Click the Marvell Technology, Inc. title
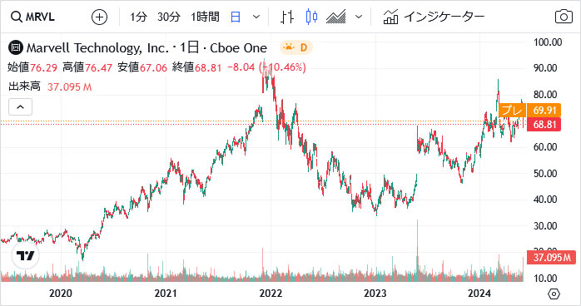 [98, 47]
